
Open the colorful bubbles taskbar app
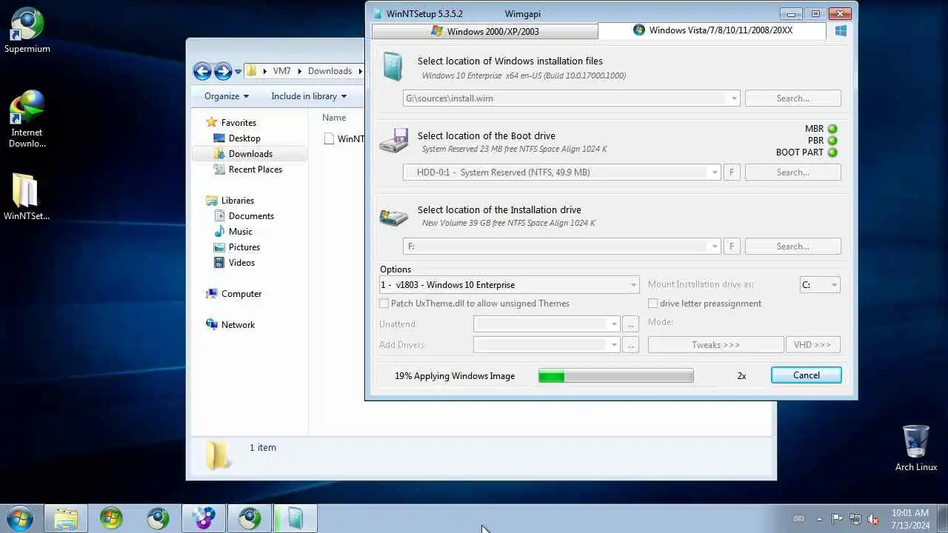(x=203, y=518)
